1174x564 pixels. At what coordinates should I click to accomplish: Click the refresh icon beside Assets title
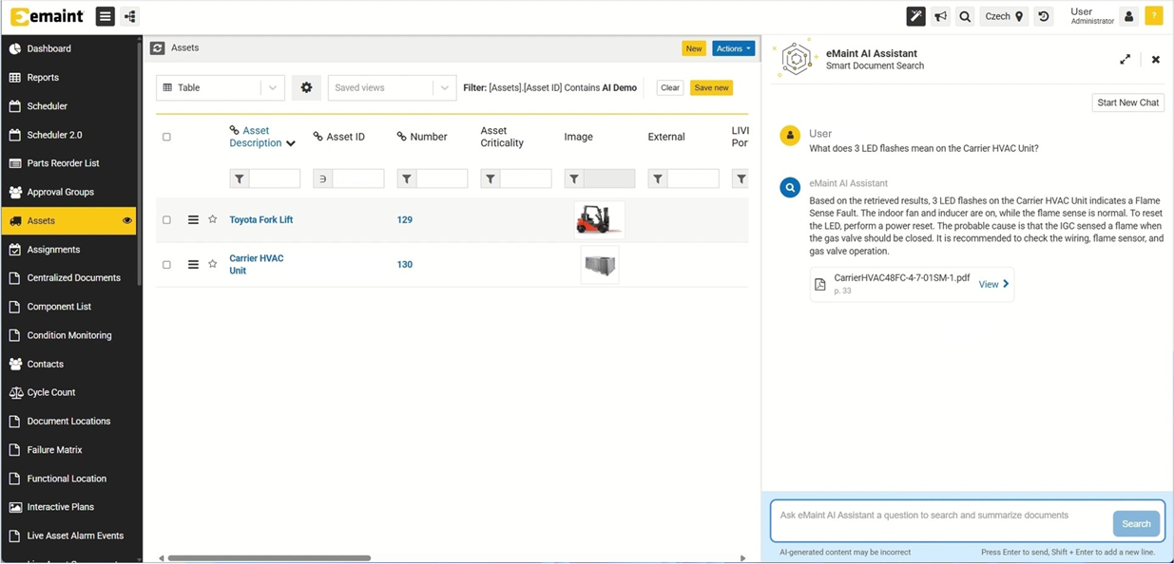pos(158,47)
